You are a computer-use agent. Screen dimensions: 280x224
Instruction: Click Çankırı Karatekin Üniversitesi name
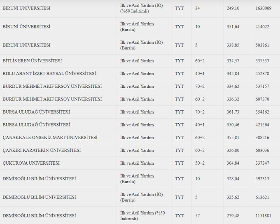[x=42, y=150]
